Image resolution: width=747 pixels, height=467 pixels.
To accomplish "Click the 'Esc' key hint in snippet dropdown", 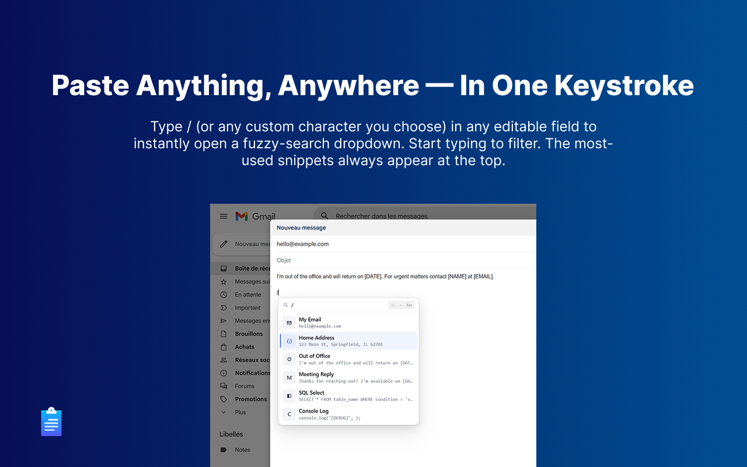I will point(410,305).
